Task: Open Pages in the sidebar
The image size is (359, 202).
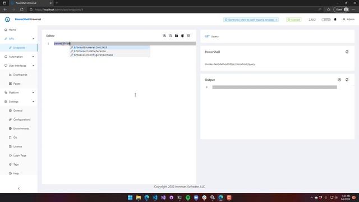Action: click(17, 84)
